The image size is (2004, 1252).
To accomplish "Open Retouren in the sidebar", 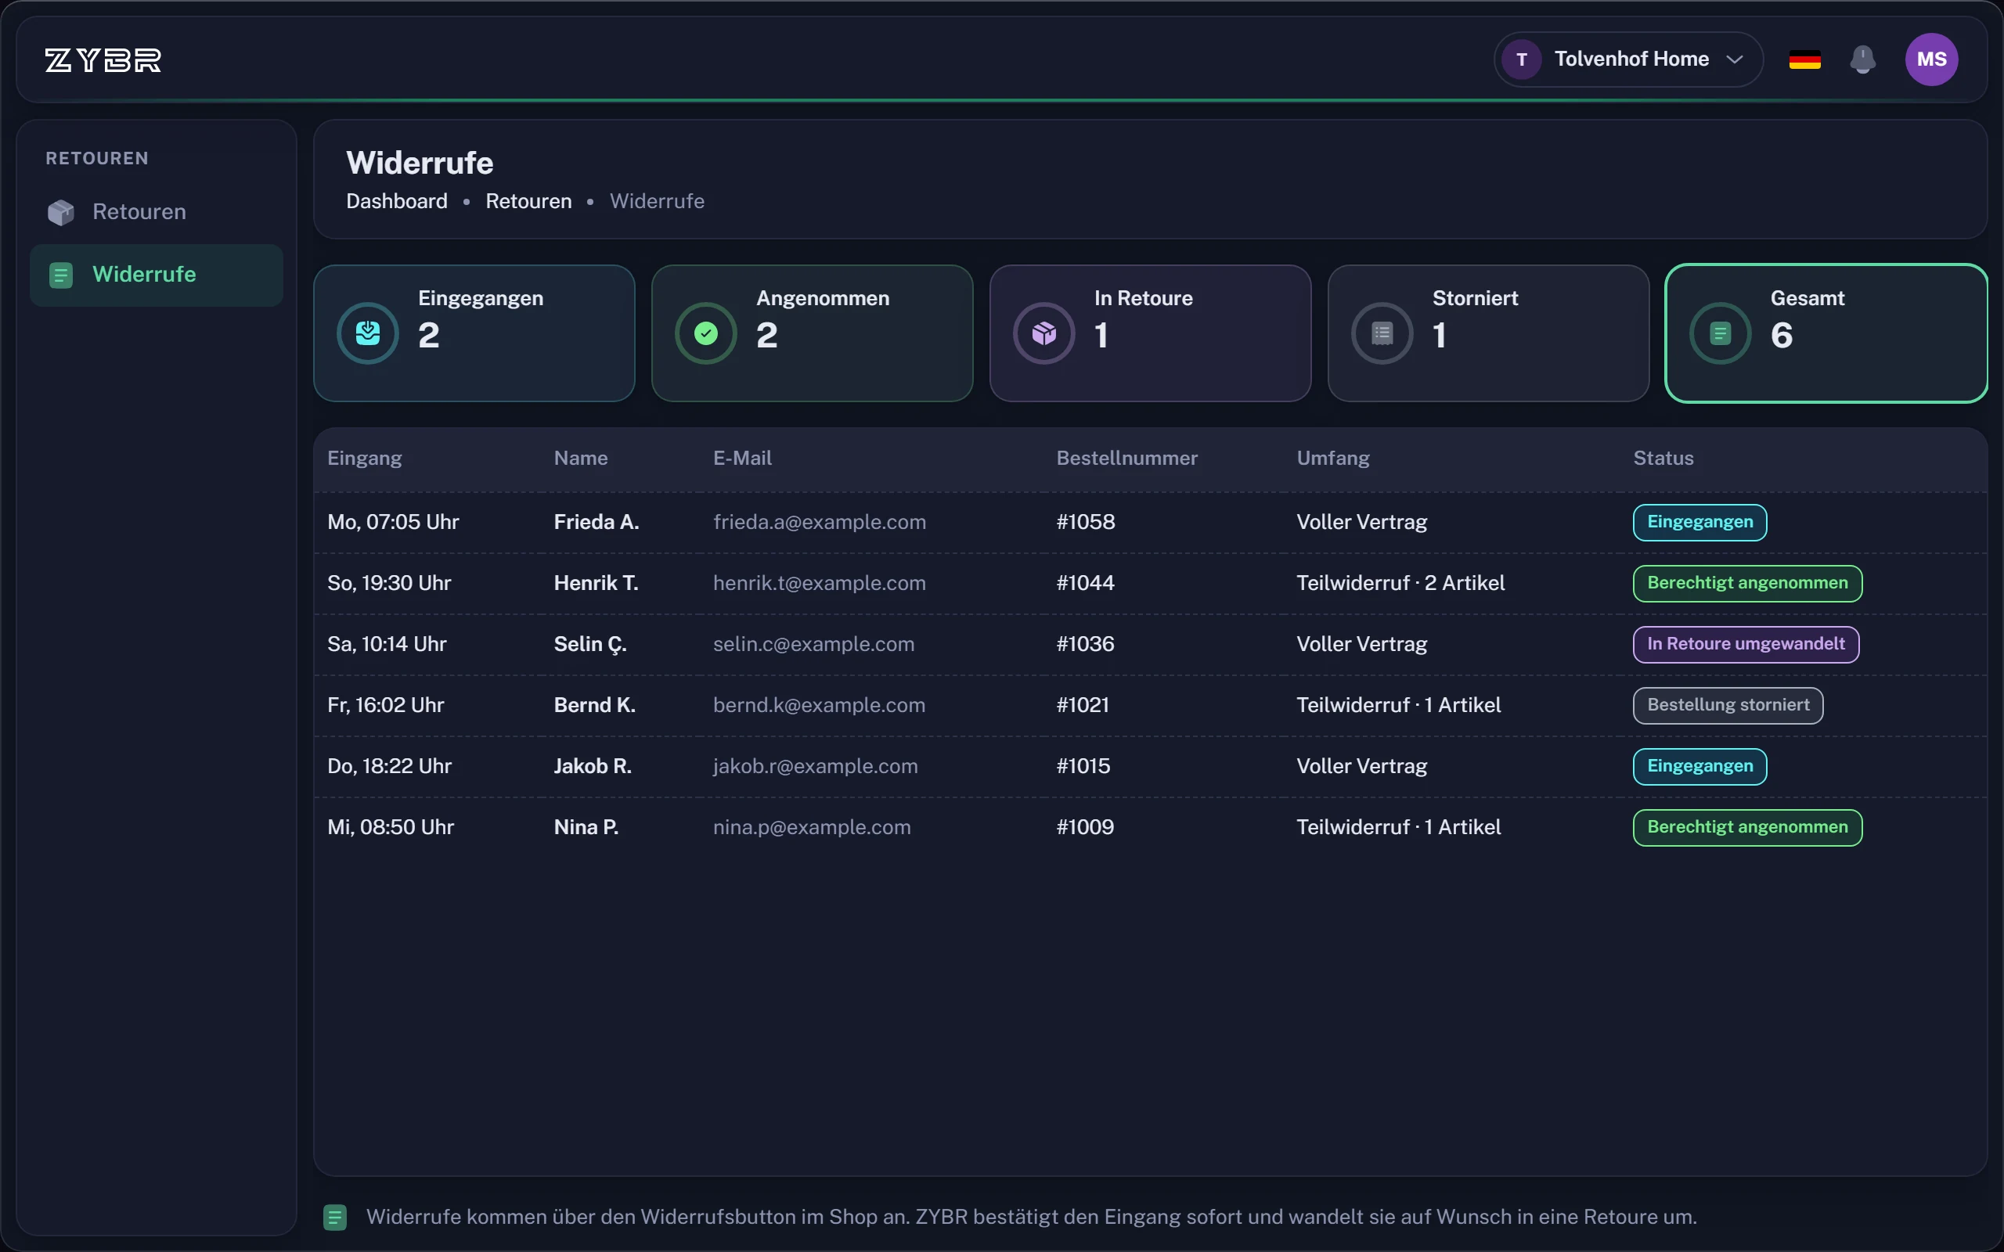I will click(157, 212).
